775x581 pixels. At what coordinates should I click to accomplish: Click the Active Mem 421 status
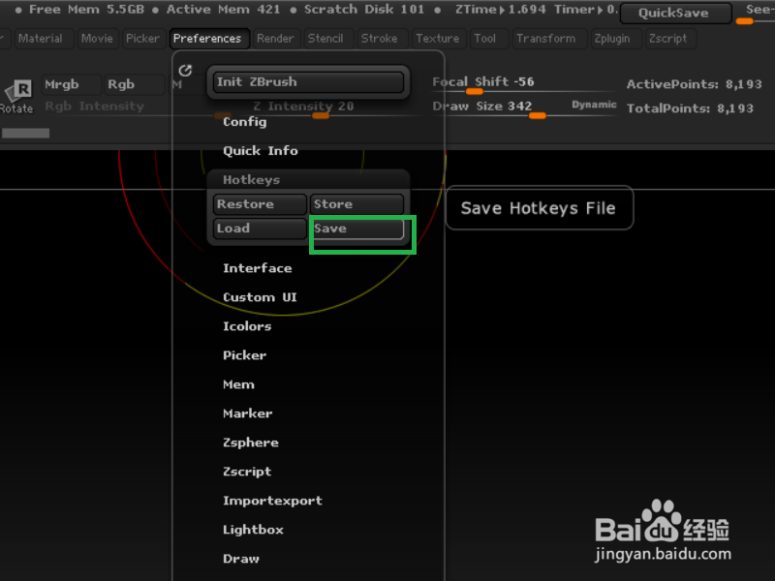coord(223,10)
